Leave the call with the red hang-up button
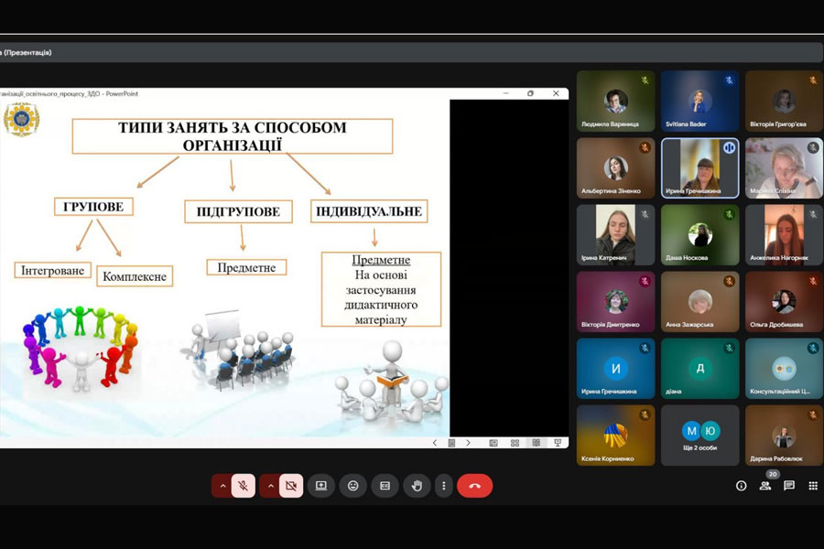Screen dimensions: 824x549 [x=474, y=486]
